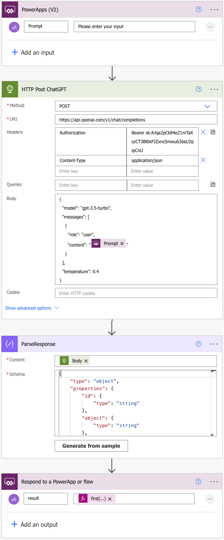224x540 pixels.
Task: Open ParseResponse ellipsis menu
Action: point(214,344)
